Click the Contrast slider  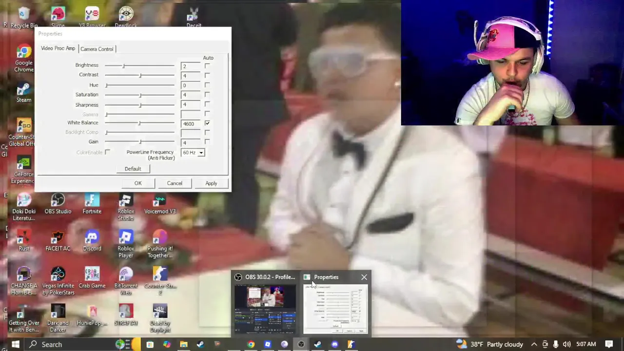click(139, 75)
